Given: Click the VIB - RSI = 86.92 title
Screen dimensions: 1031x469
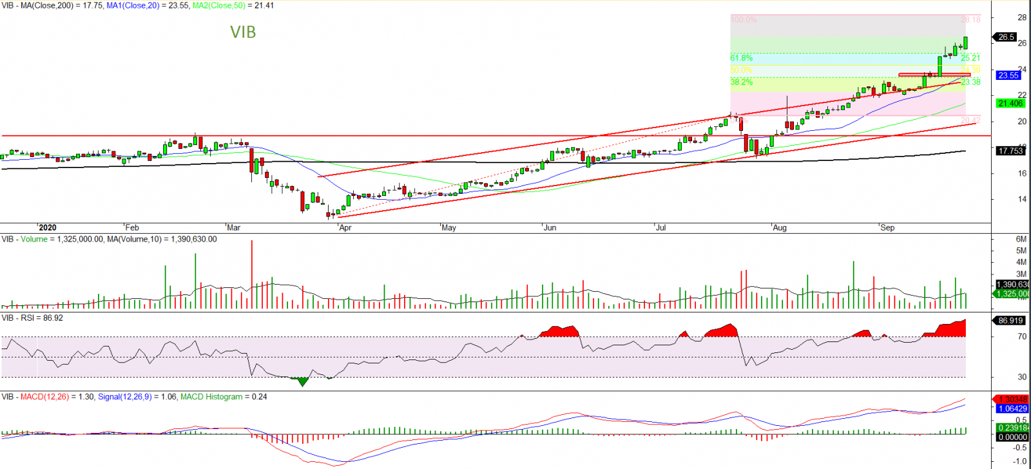Looking at the screenshot, I should (x=32, y=318).
